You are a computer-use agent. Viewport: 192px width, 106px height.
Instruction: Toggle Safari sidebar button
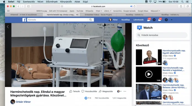pos(28,6)
